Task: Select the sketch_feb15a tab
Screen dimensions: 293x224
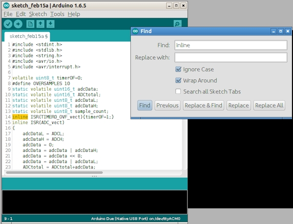Action: point(27,37)
